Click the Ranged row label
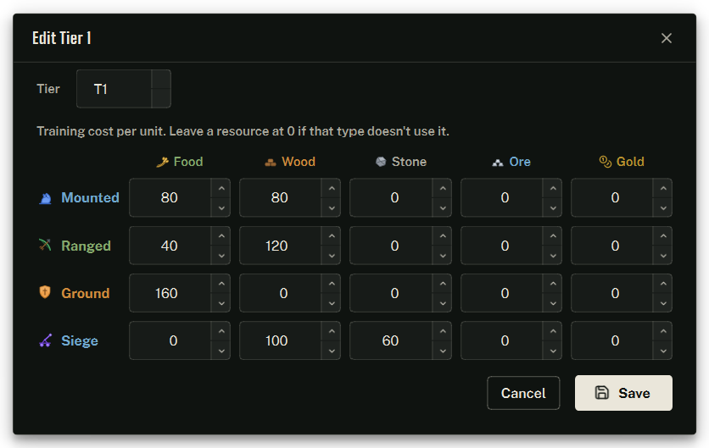This screenshot has width=709, height=448. [x=86, y=246]
